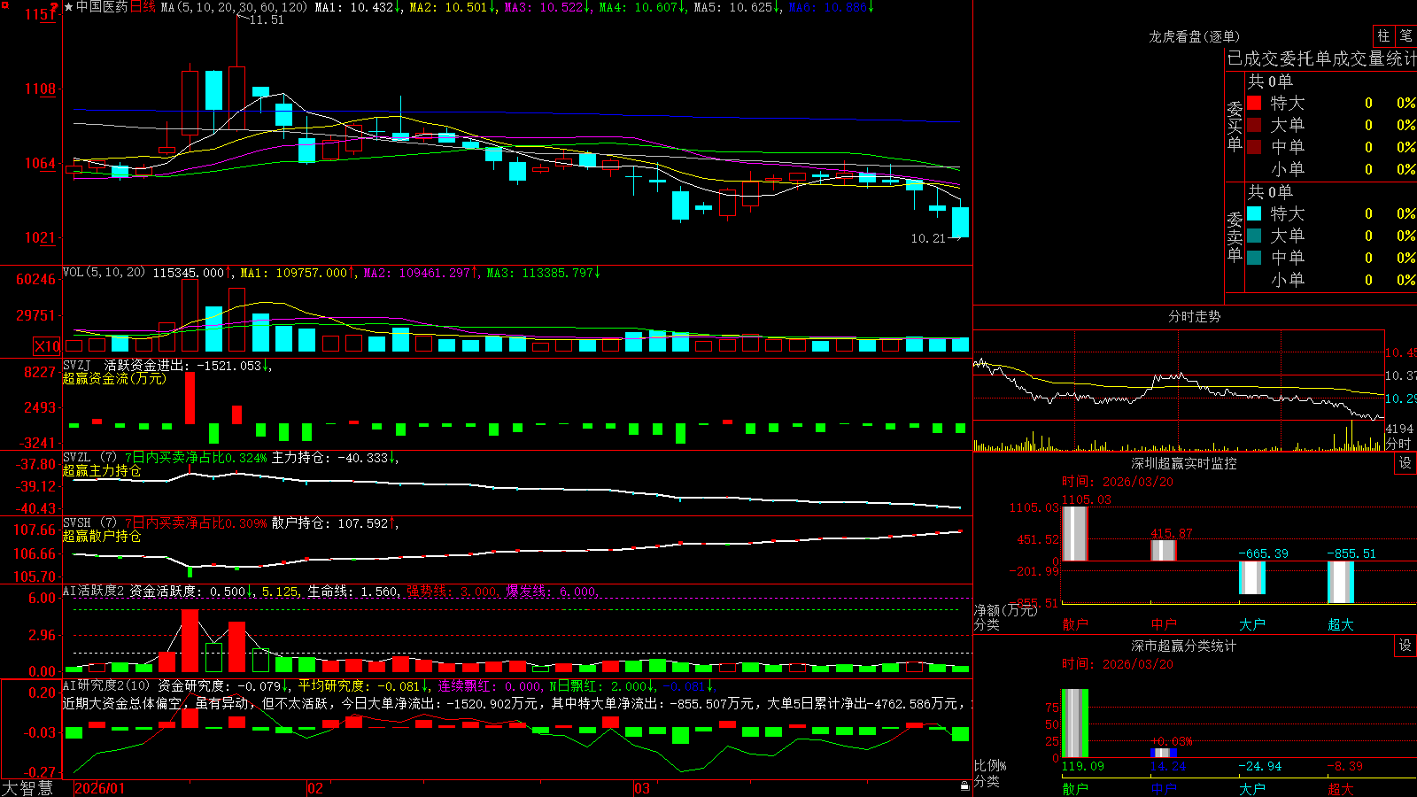
Task: Select 超大 category in 分类统计 chart
Action: [1341, 788]
